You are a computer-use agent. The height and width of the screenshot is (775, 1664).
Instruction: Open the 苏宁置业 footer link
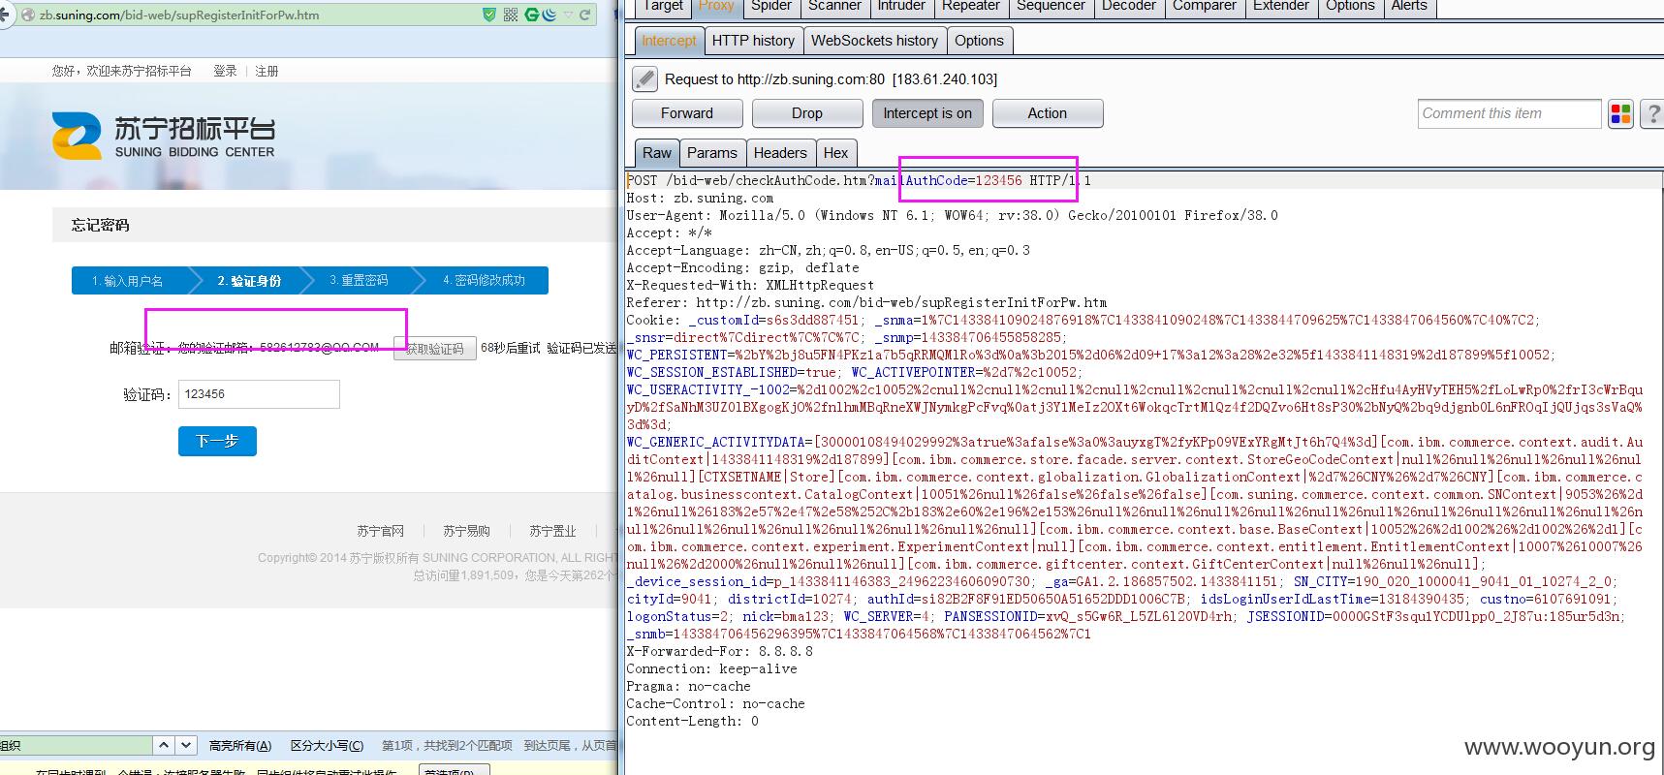point(552,531)
